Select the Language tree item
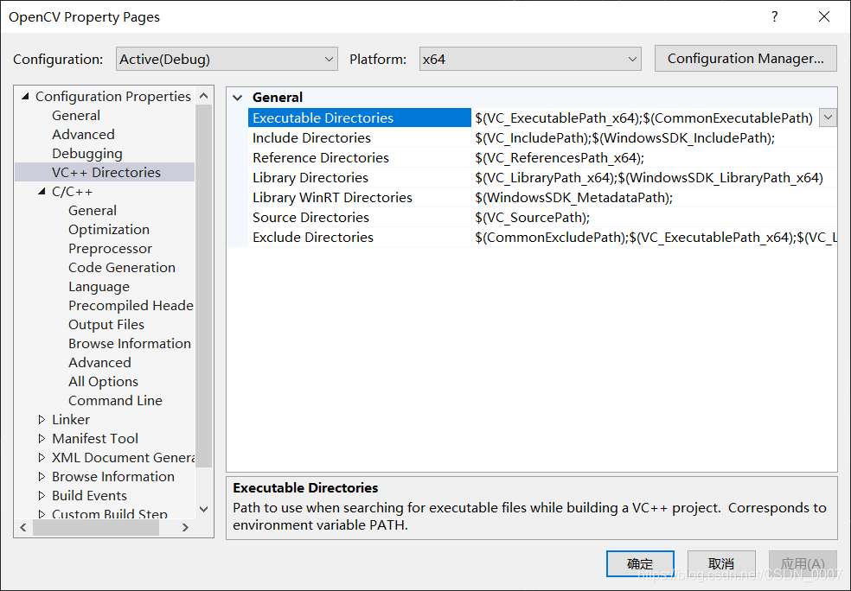This screenshot has width=851, height=591. [x=99, y=286]
